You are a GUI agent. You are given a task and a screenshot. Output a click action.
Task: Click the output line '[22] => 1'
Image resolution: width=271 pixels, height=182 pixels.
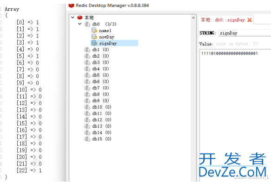point(29,170)
